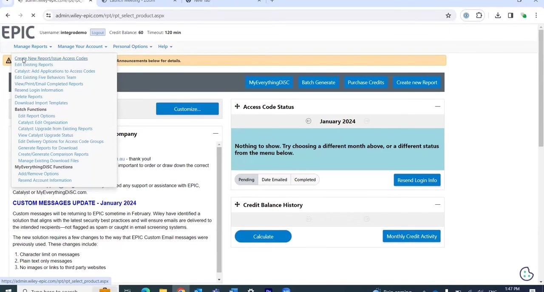The width and height of the screenshot is (544, 292).
Task: Click the announcements panel vertical scrollbar
Action: (x=219, y=211)
